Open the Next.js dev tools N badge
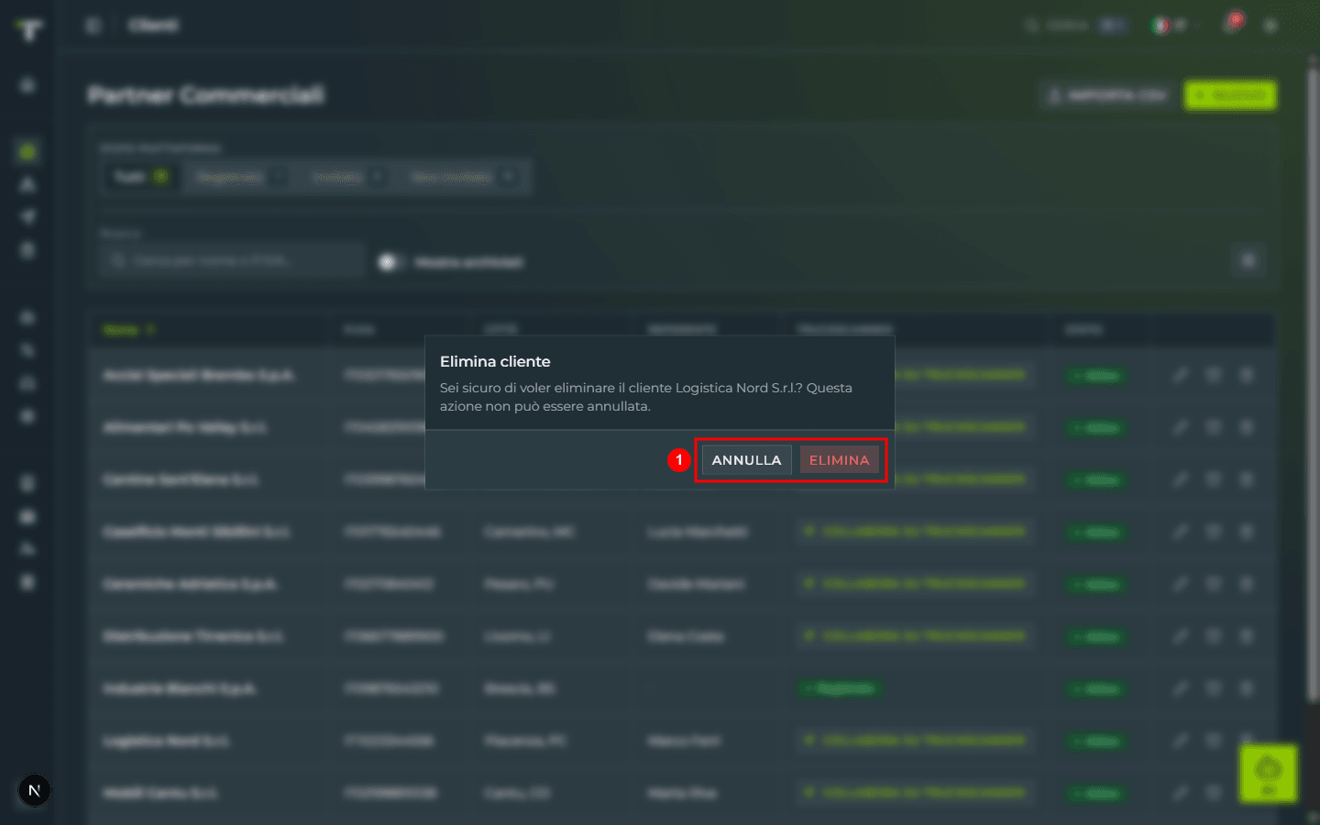 [35, 790]
